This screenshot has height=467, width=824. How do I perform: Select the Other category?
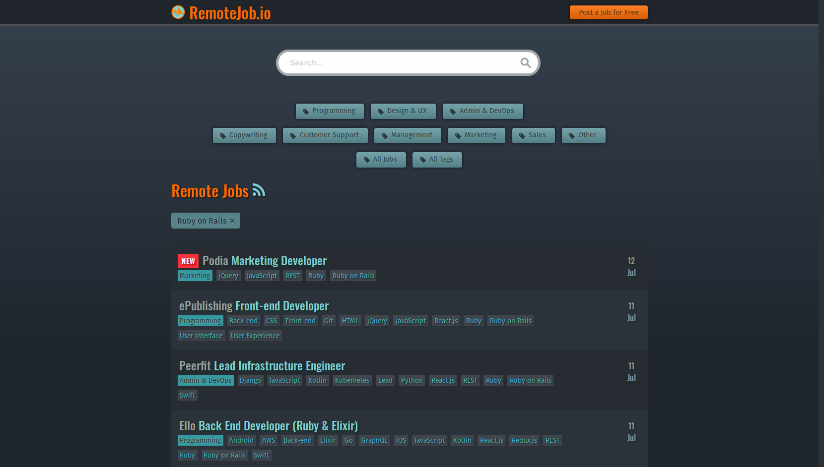[x=584, y=135]
